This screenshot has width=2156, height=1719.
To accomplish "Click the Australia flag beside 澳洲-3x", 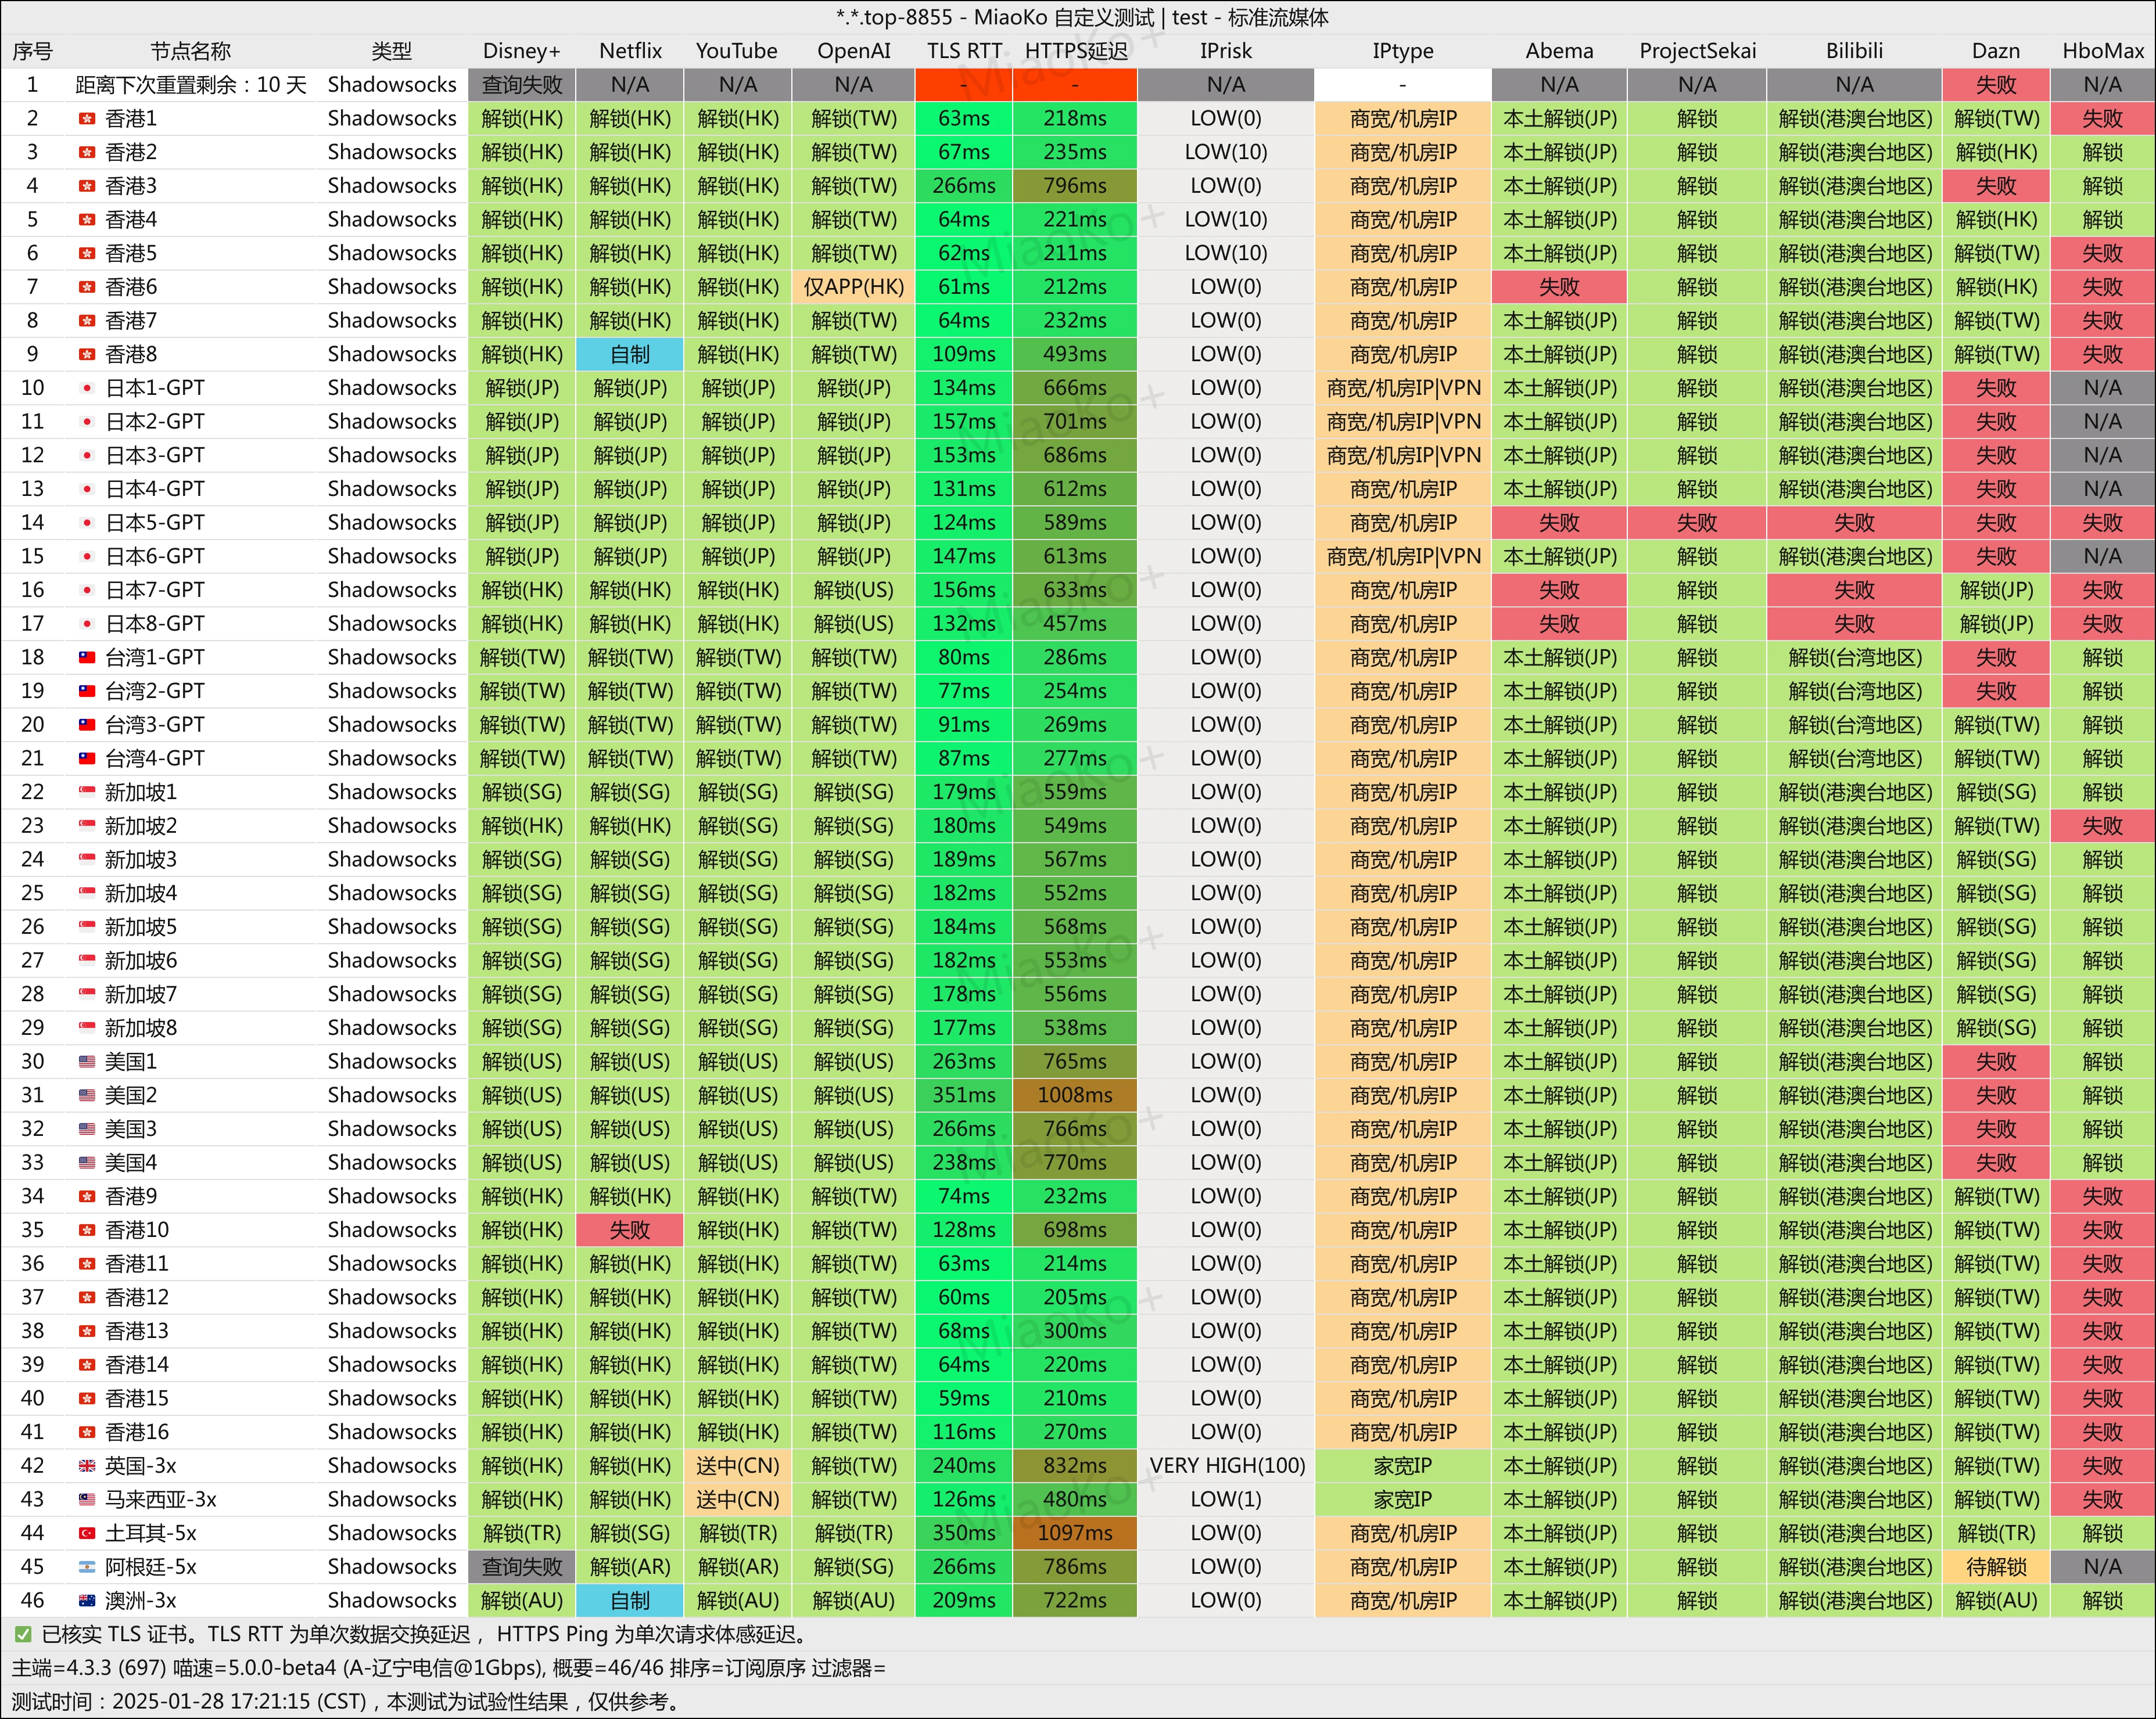I will 87,1601.
